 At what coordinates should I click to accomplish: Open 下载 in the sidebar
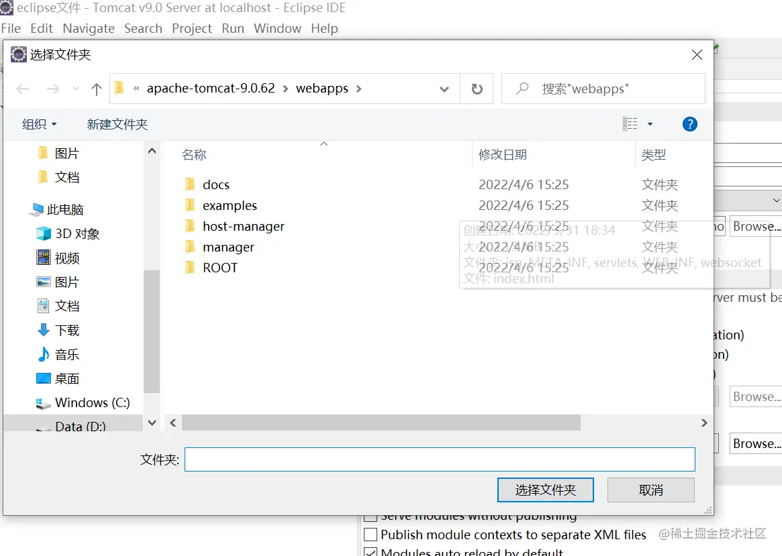pos(58,330)
